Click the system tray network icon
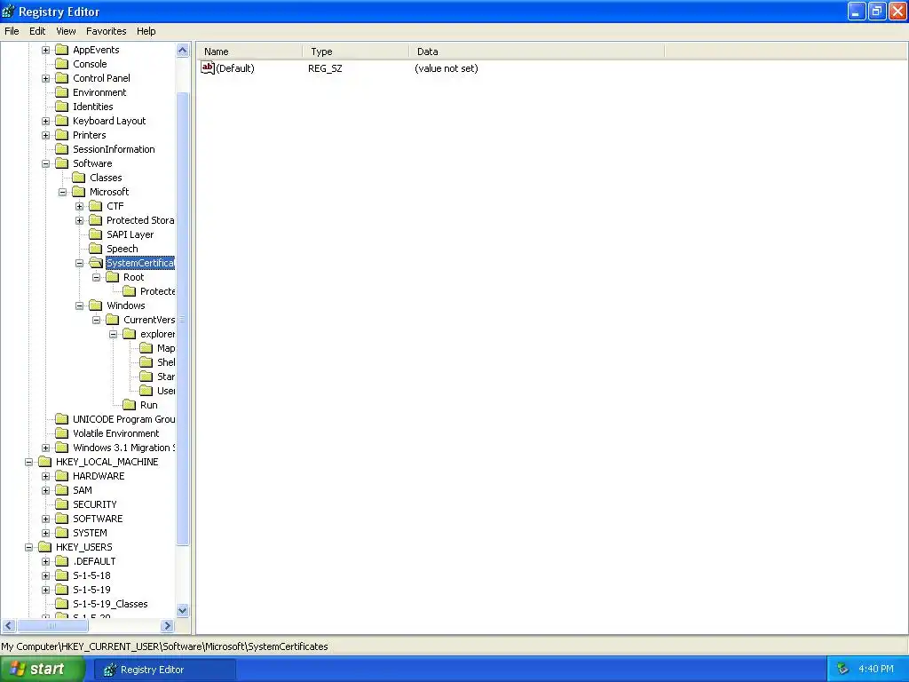 click(x=842, y=670)
